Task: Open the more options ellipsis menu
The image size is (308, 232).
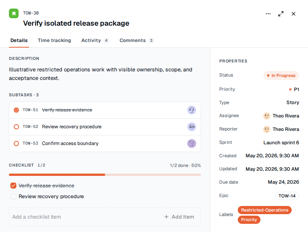Action: [268, 14]
